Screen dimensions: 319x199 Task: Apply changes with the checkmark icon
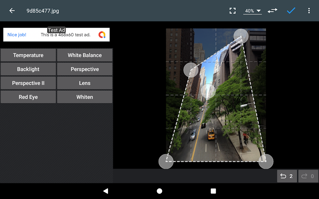[x=291, y=11]
